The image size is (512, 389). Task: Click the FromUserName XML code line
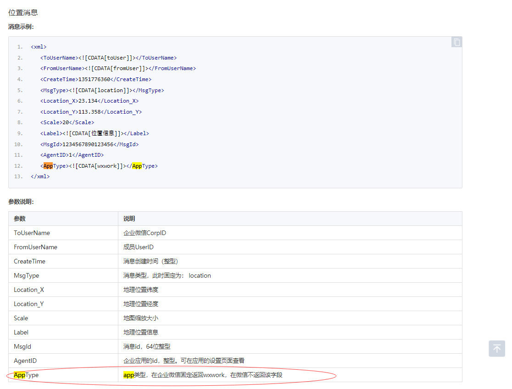click(118, 68)
